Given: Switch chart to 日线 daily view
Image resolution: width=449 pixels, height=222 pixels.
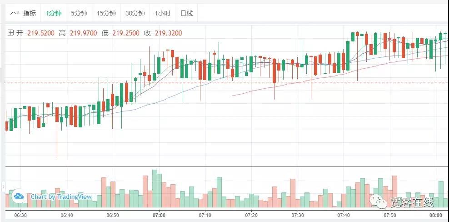Looking at the screenshot, I should coord(186,13).
